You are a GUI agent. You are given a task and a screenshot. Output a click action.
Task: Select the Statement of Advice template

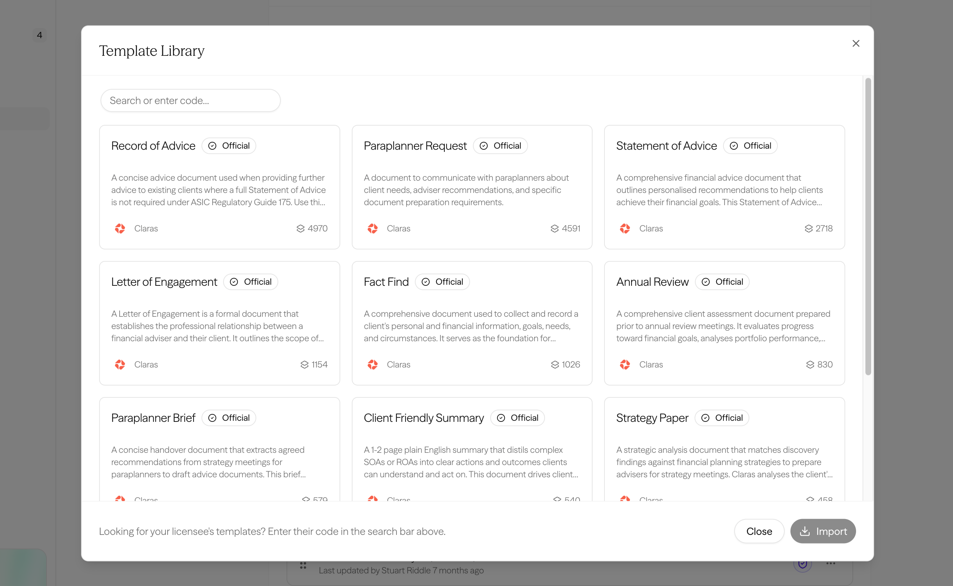point(724,187)
